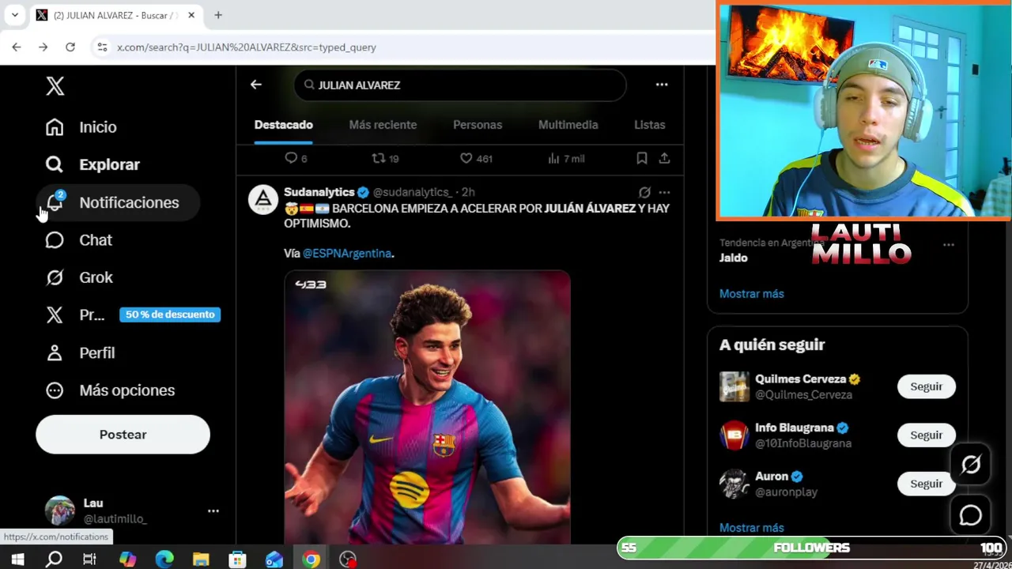This screenshot has width=1012, height=569.
Task: Open a new Chrome tab
Action: coord(218,15)
